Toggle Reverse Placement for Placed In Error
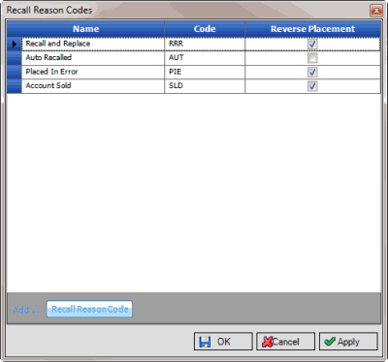Viewport: 388px width, 362px height. pos(312,72)
